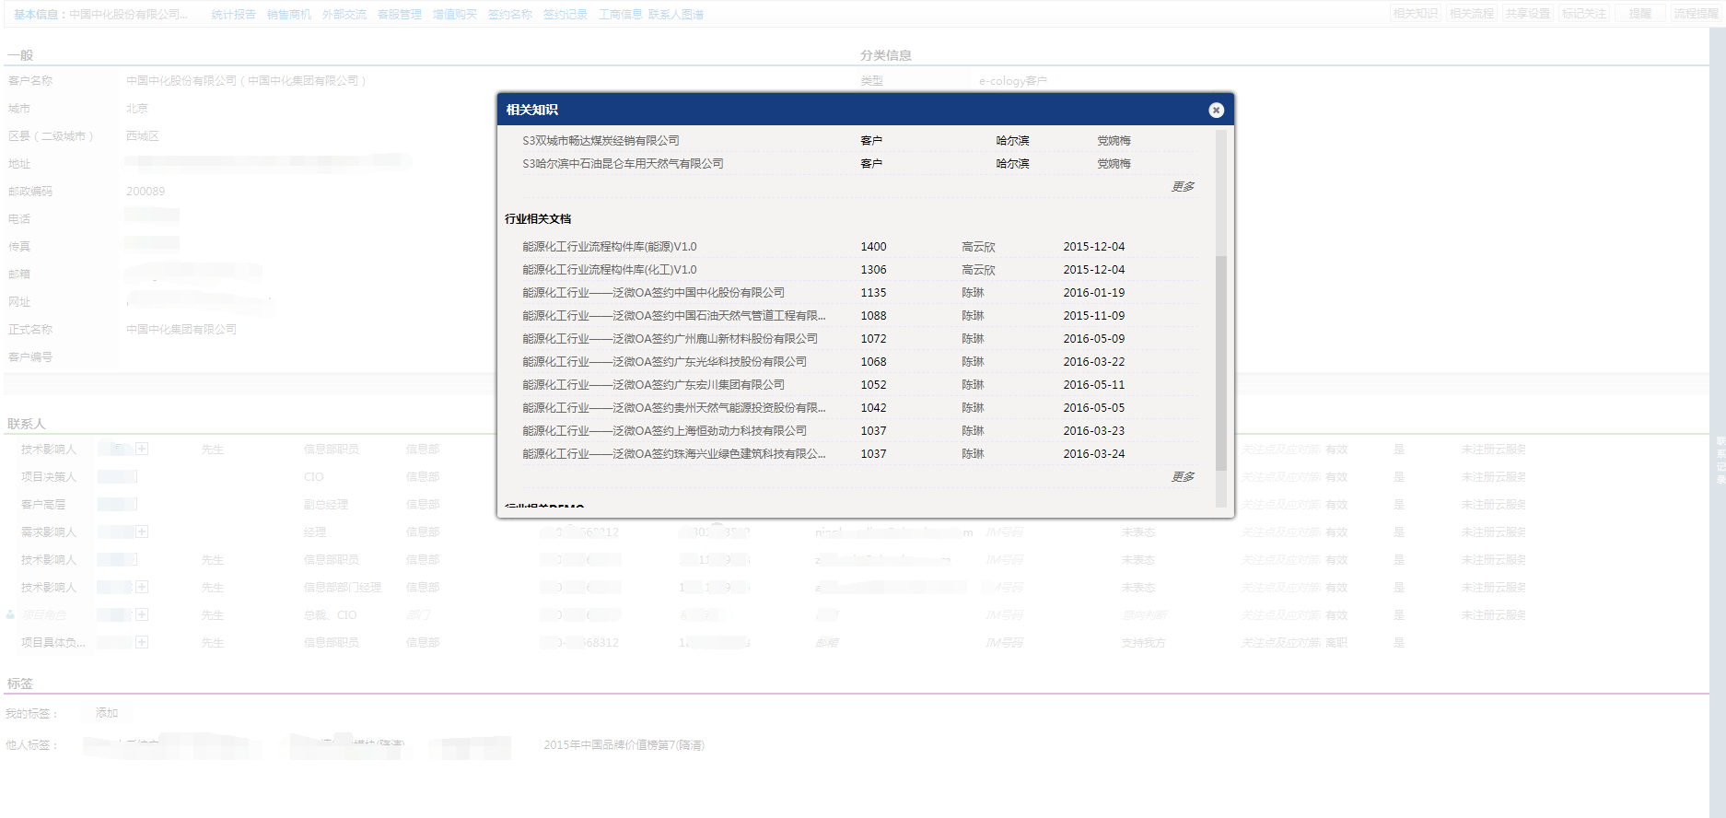1726x818 pixels.
Task: Click the dialog's vertical scrollbar thumb
Action: 1220,363
